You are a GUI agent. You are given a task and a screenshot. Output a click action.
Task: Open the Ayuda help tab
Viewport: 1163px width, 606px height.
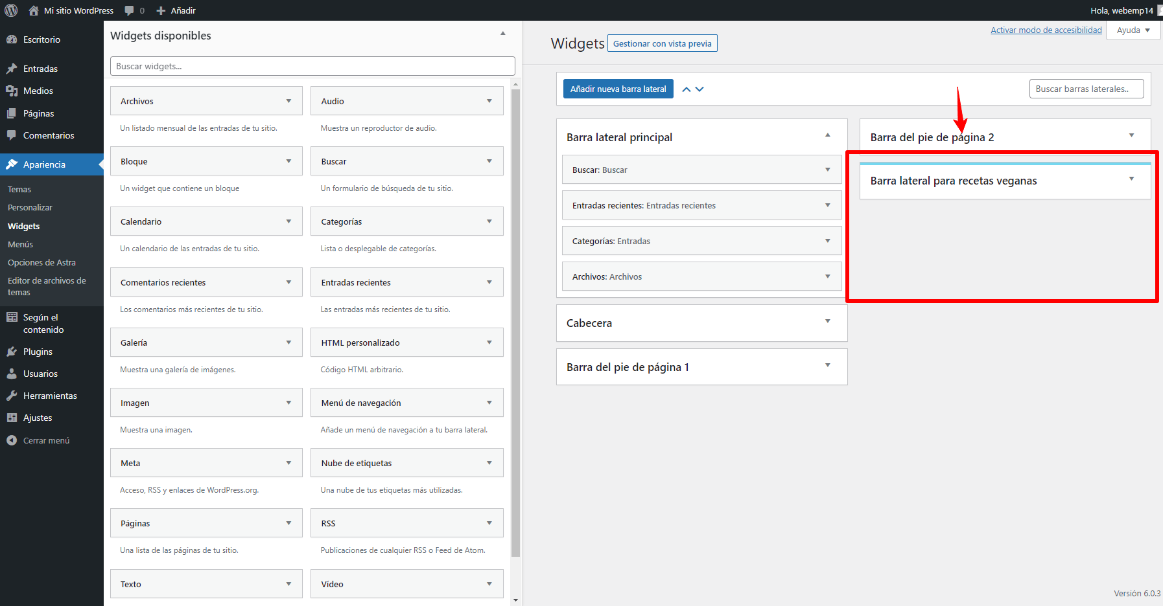pos(1133,30)
